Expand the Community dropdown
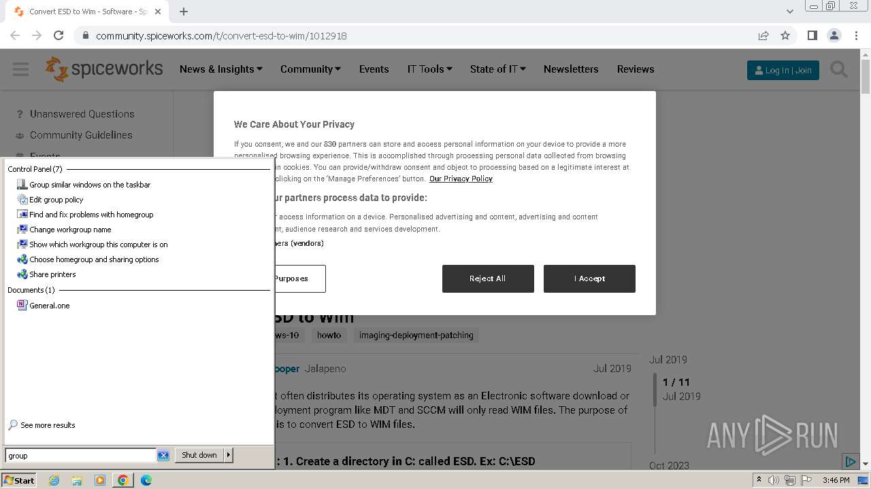 tap(310, 69)
